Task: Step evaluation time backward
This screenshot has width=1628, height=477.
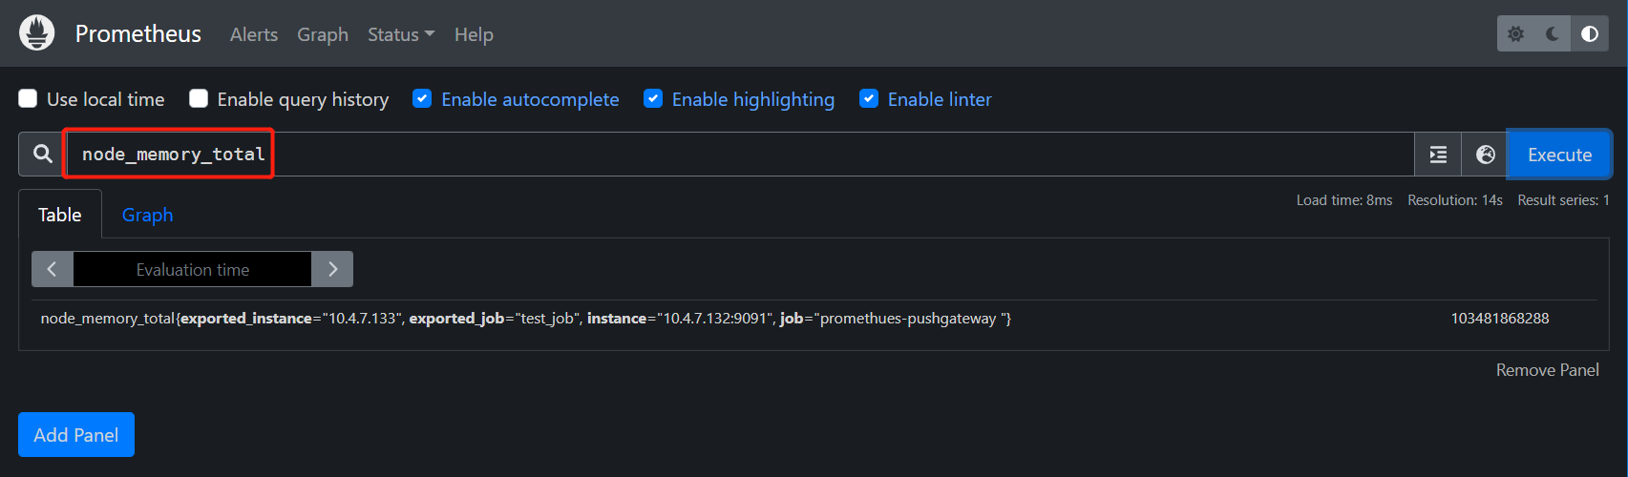Action: pos(53,269)
